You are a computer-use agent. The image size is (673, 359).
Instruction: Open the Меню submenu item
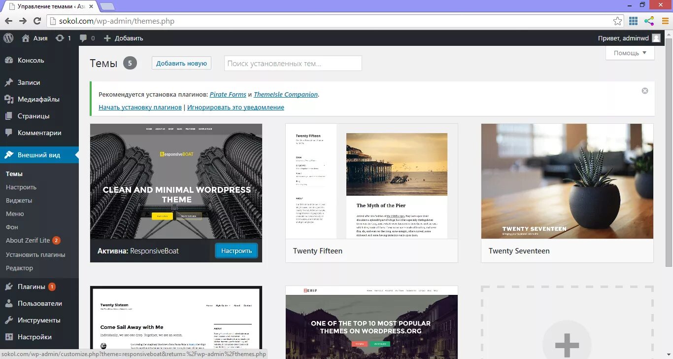click(15, 214)
